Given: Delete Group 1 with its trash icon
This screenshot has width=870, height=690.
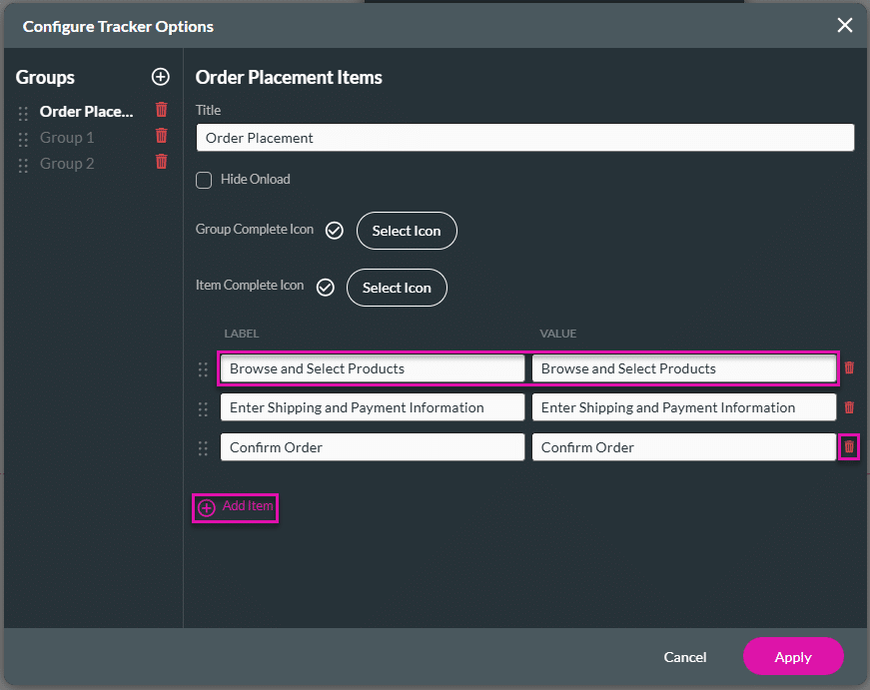Looking at the screenshot, I should tap(161, 137).
